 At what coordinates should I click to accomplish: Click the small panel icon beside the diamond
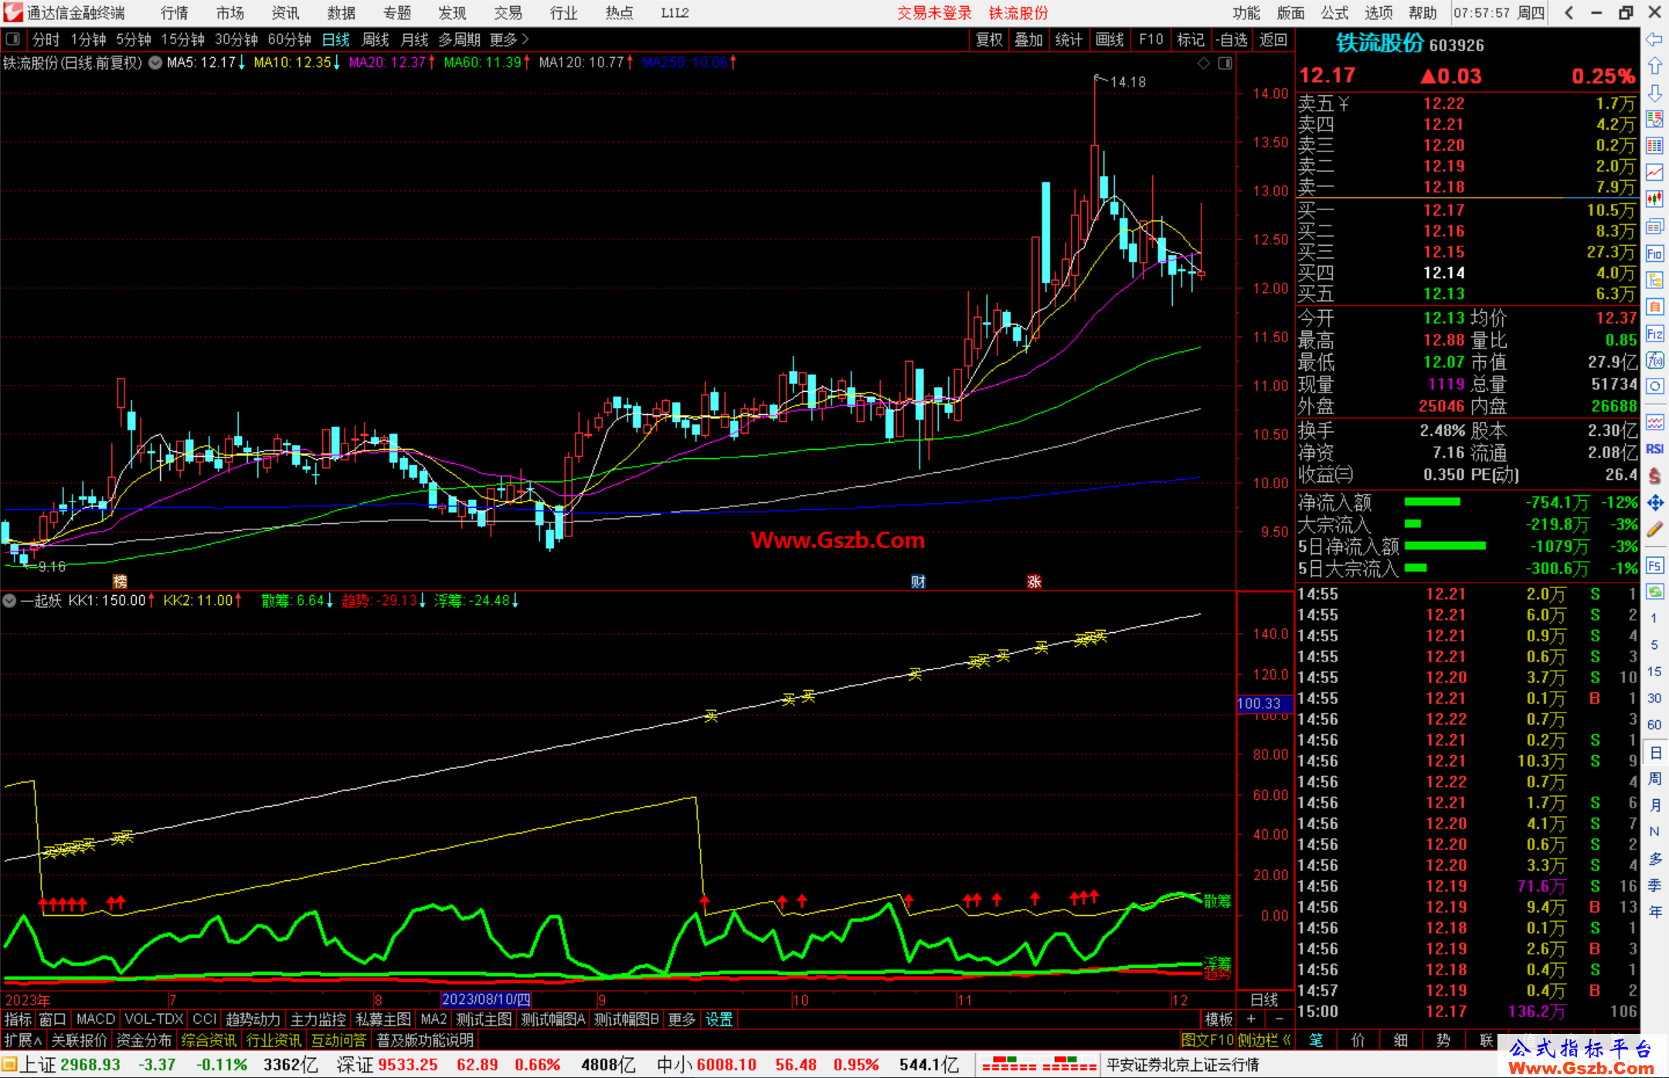tap(1225, 63)
